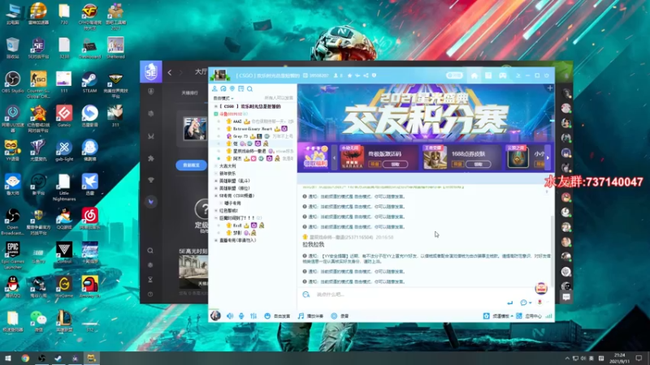Send a flower with the rose icon
Viewport: 650px width, 365px height.
539,302
